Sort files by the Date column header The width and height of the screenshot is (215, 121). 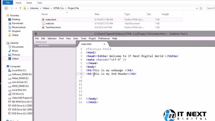coord(97,14)
